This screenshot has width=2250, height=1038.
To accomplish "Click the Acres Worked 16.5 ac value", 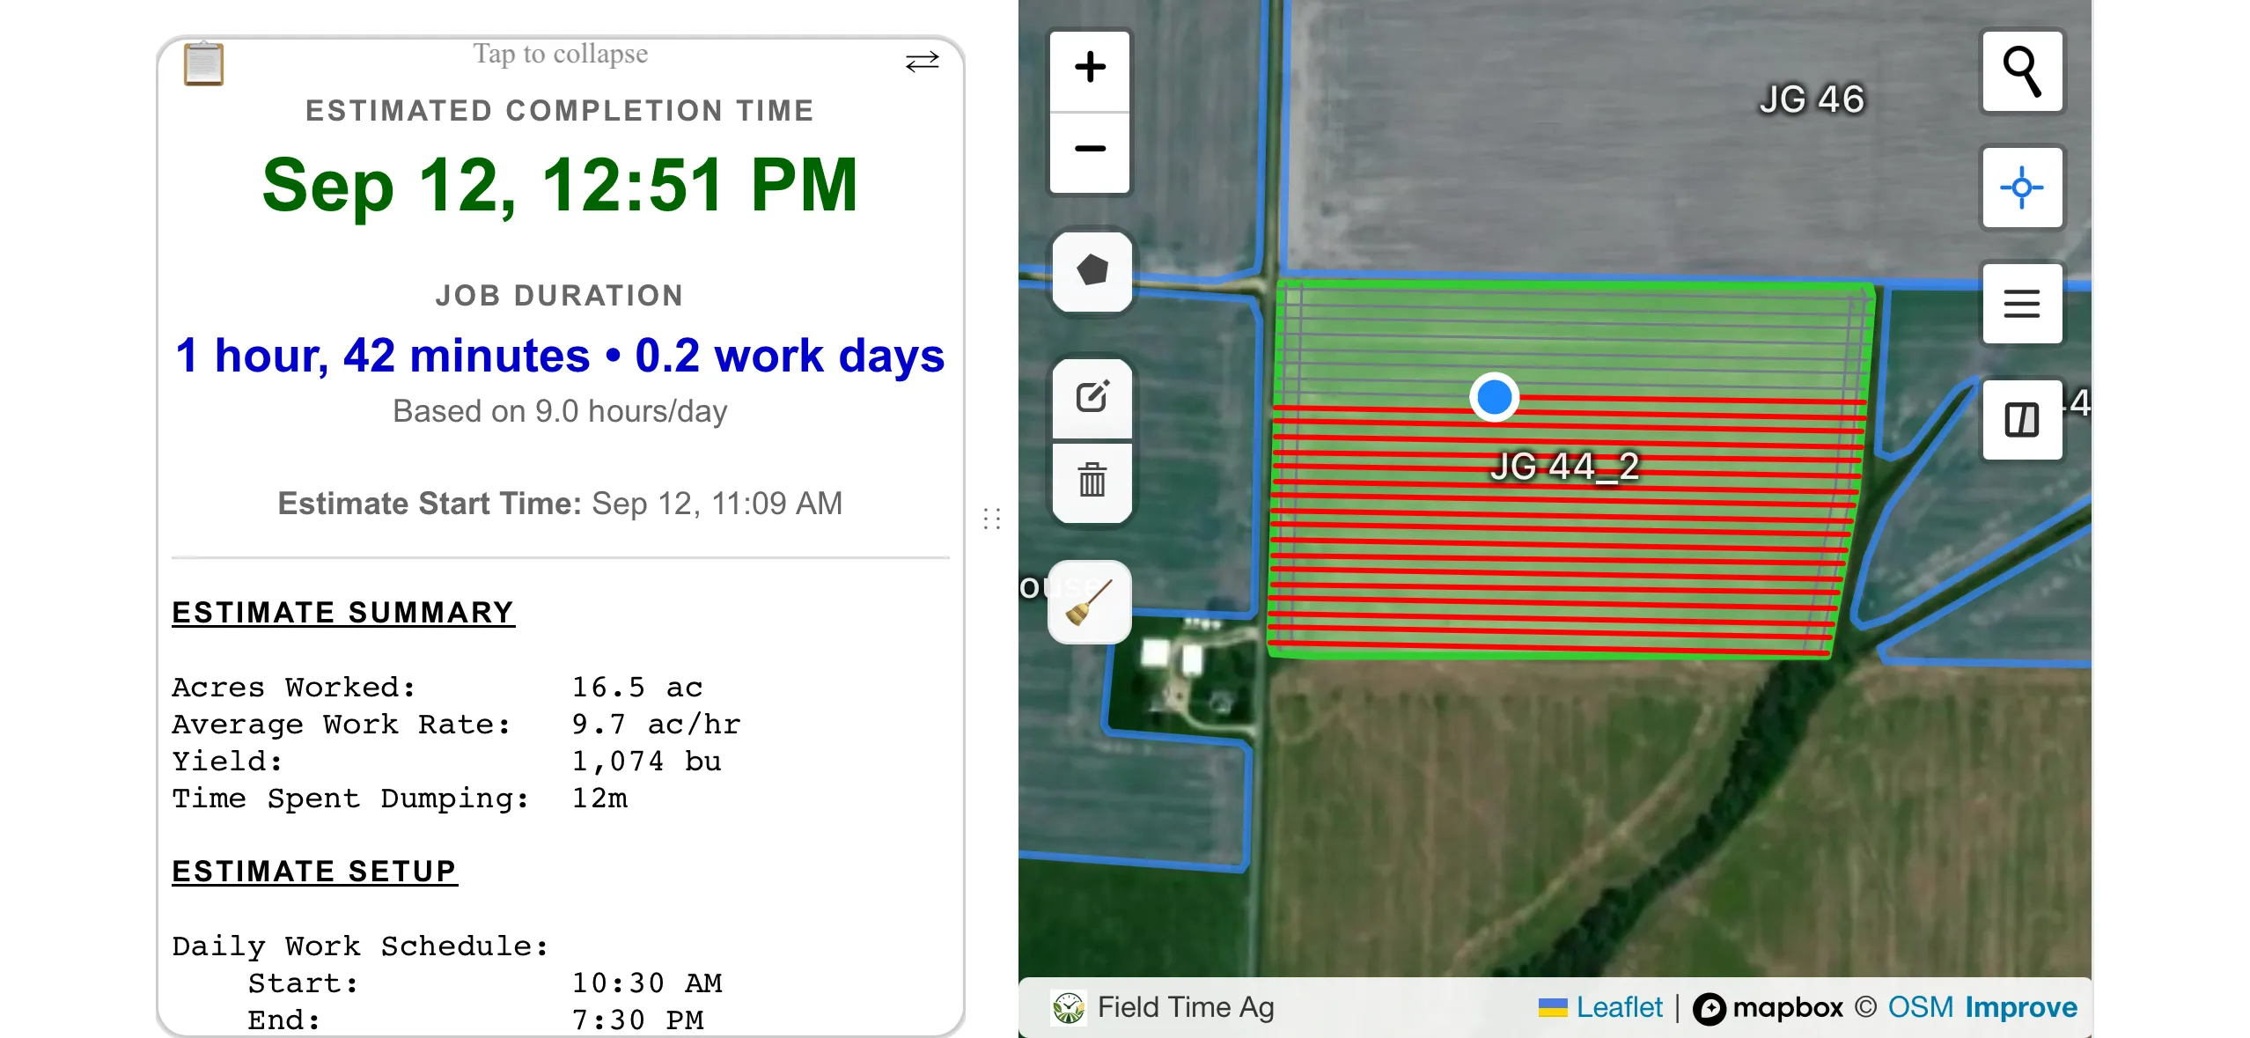I will [637, 688].
